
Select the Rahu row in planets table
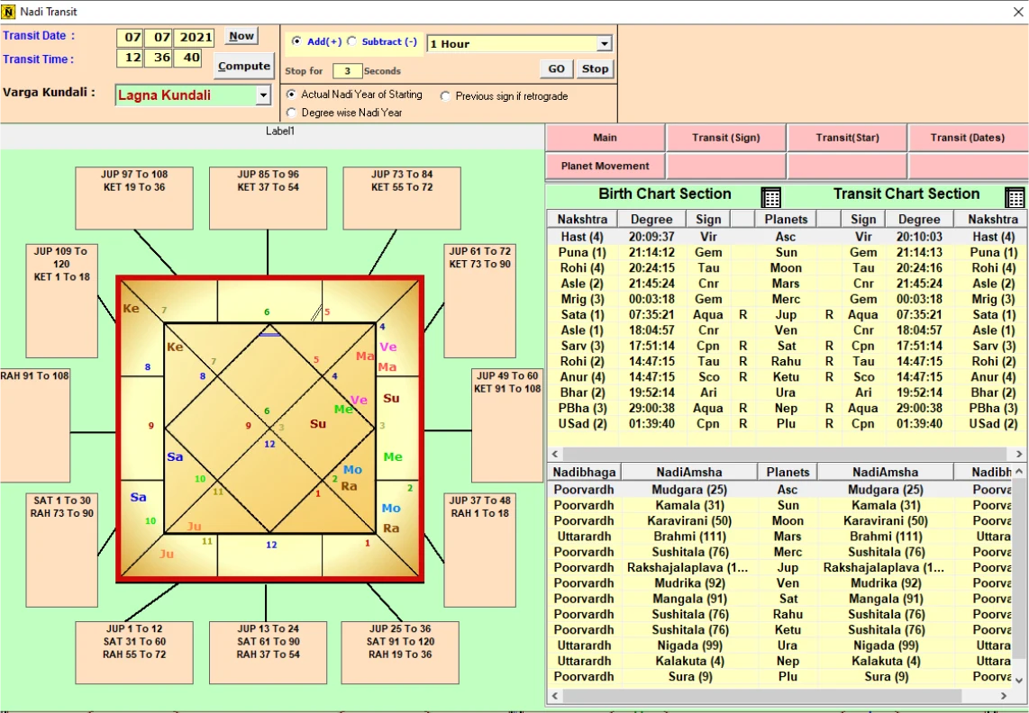point(787,361)
